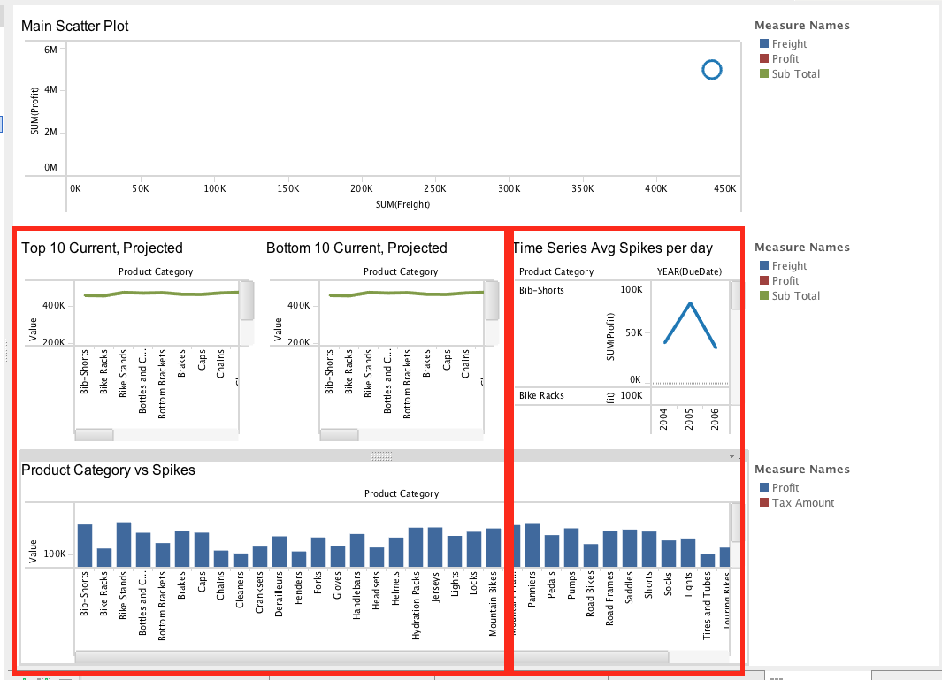The width and height of the screenshot is (942, 680).
Task: Click the YEAR(DueDate) column header
Action: point(689,271)
